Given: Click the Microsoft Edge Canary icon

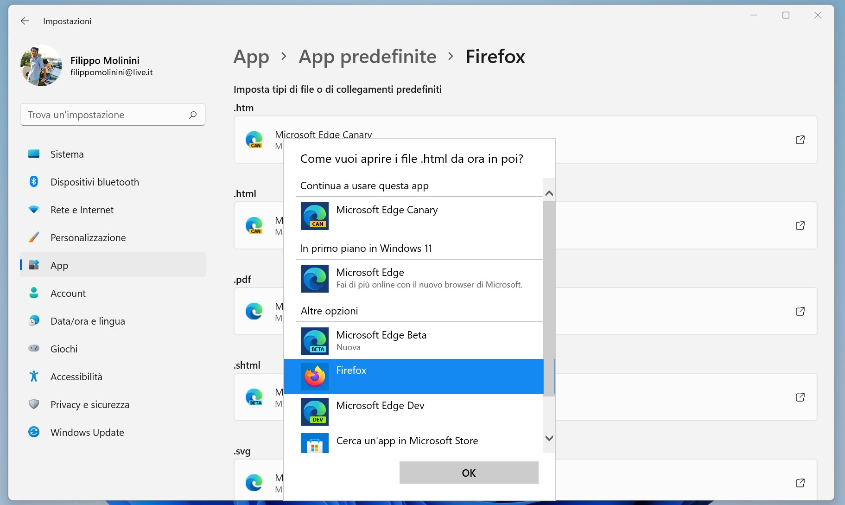Looking at the screenshot, I should (x=315, y=216).
